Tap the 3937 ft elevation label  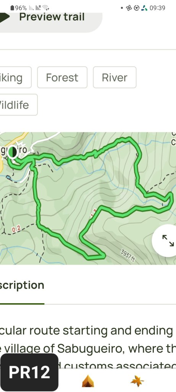tap(128, 255)
